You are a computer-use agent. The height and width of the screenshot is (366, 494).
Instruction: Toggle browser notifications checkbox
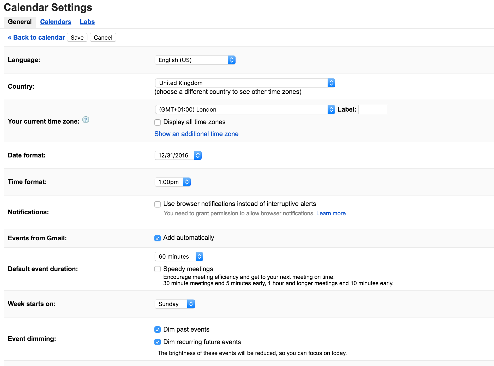coord(158,204)
